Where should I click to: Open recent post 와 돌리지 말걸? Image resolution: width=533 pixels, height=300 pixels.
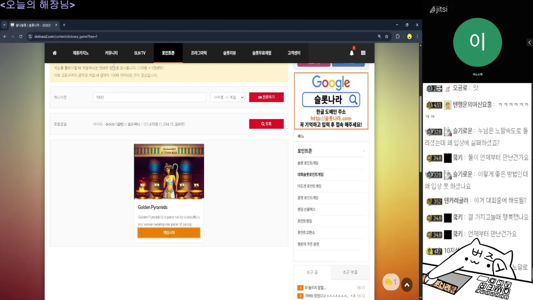click(315, 288)
